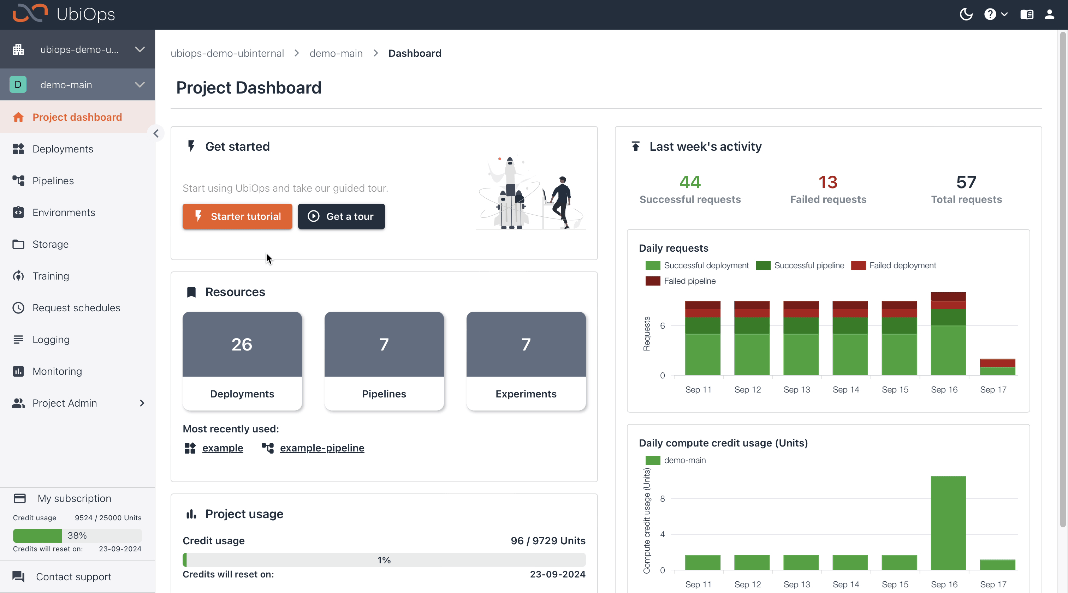
Task: Collapse the sidebar with the arrow
Action: coord(156,133)
